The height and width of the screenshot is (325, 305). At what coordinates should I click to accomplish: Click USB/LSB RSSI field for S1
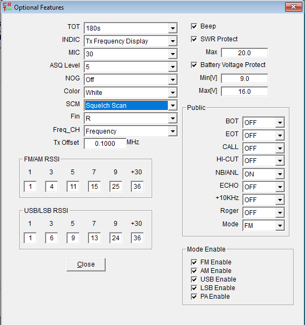(30, 238)
